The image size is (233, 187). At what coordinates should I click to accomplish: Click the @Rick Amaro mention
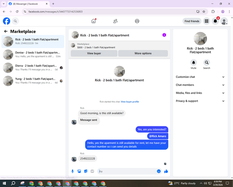158,136
